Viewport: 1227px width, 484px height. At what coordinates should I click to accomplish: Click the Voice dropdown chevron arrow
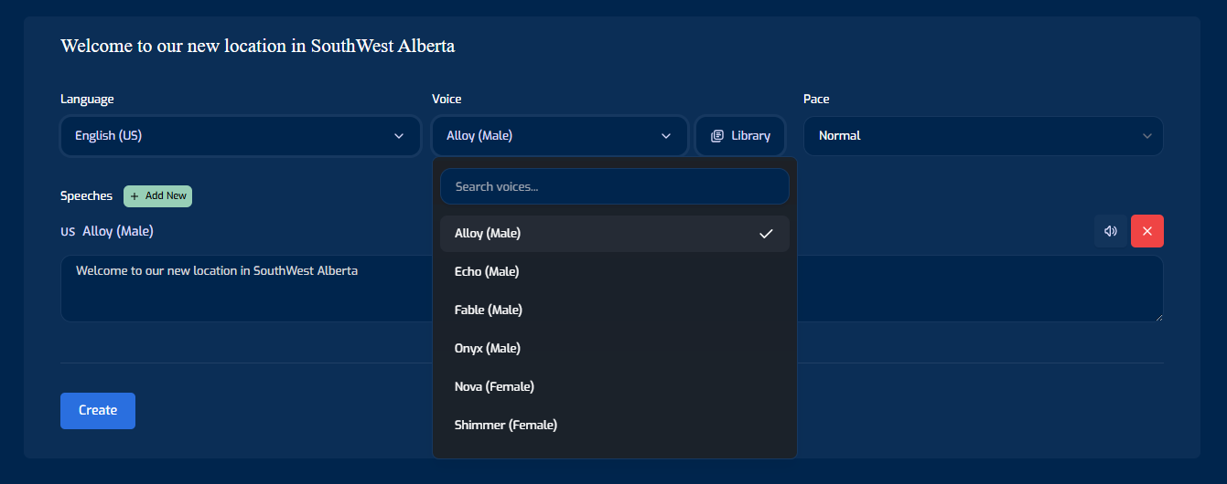point(666,136)
